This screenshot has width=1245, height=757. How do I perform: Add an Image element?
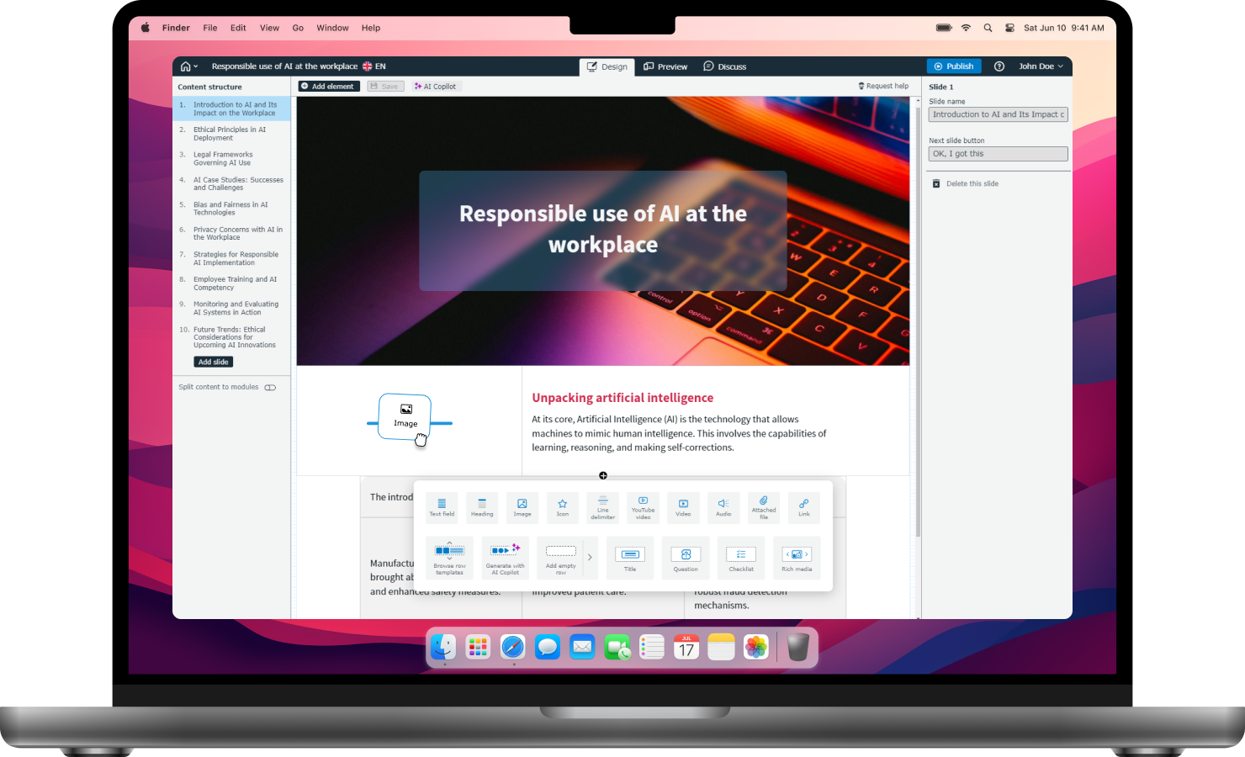[x=522, y=507]
